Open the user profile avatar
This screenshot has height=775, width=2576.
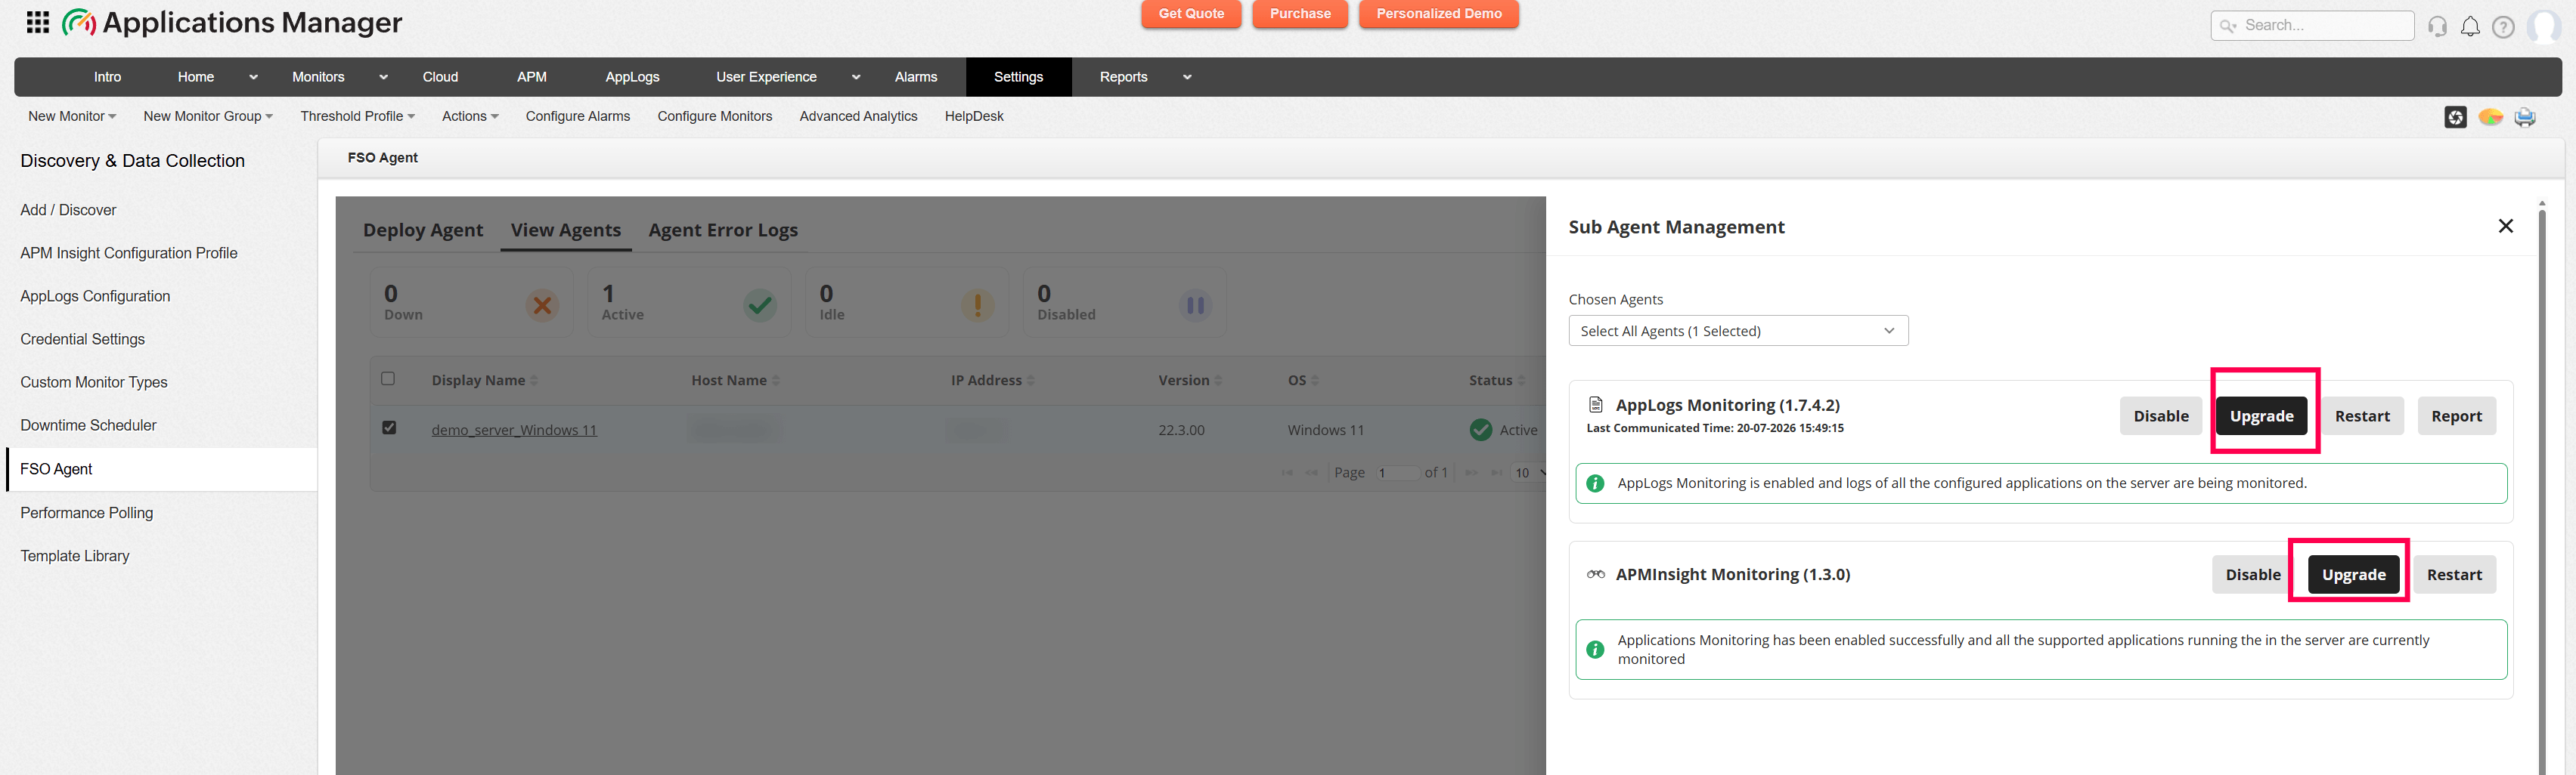click(x=2543, y=26)
